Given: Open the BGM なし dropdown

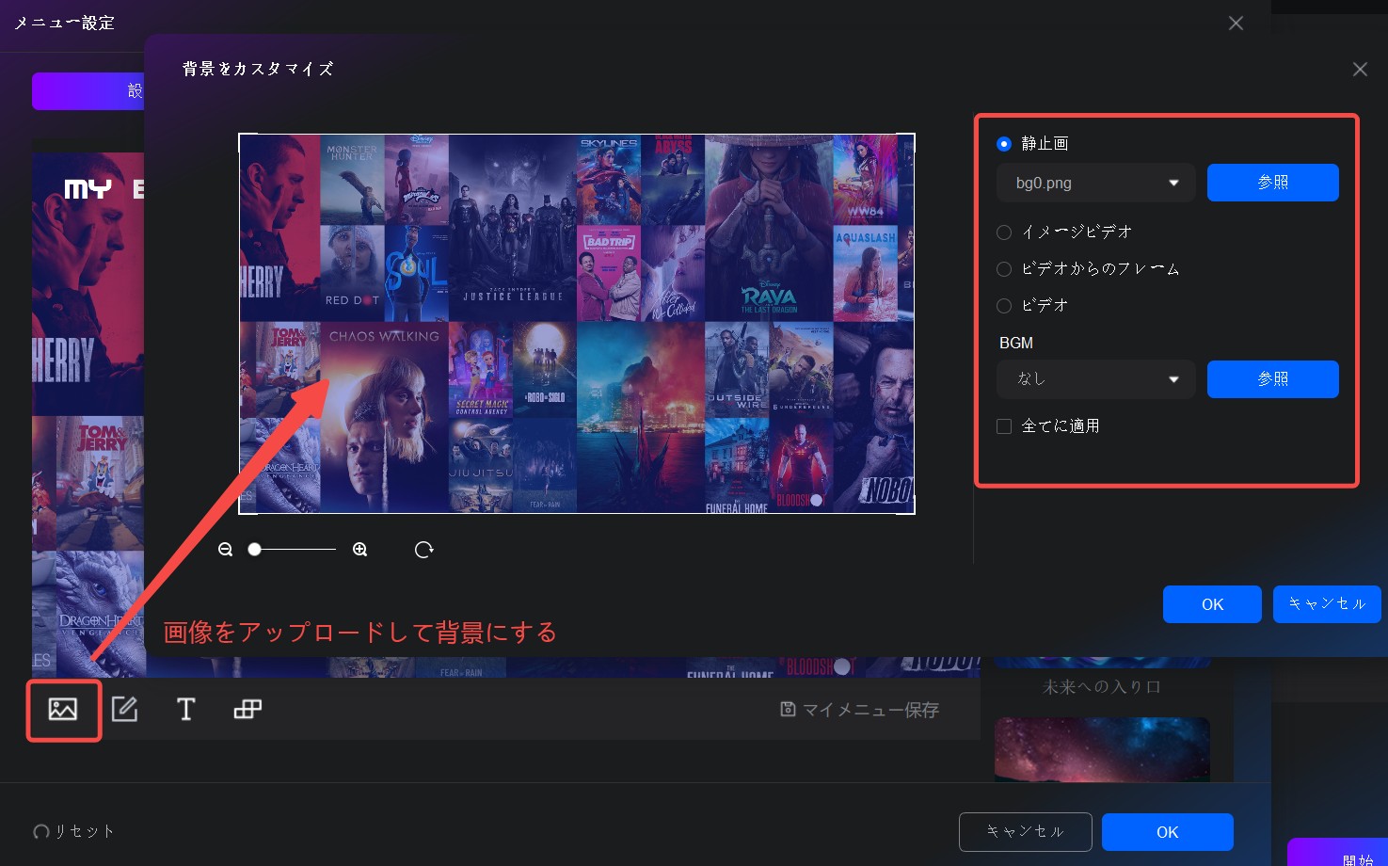Looking at the screenshot, I should point(1096,379).
